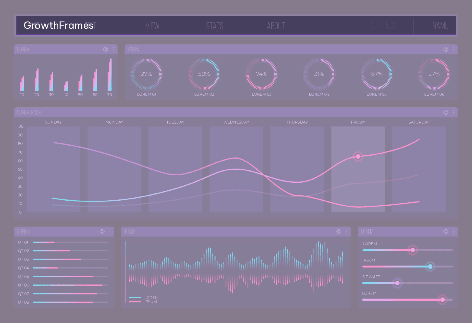Select the MONDAY column in weekly chart

[114, 169]
